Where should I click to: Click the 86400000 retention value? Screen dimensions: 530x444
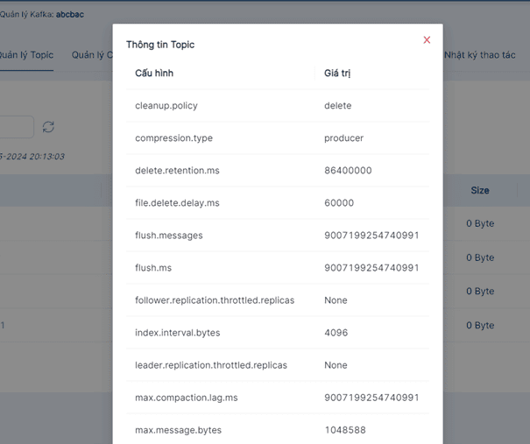coord(348,171)
